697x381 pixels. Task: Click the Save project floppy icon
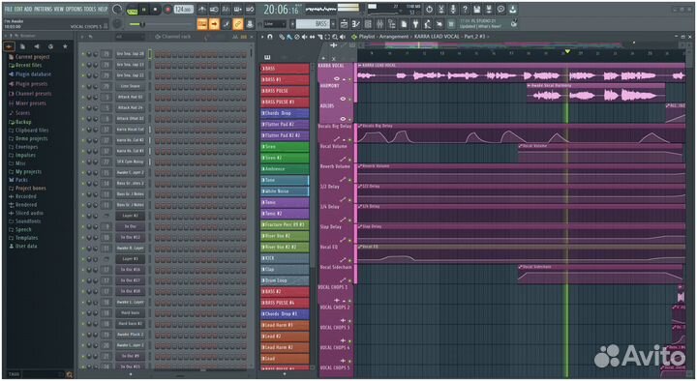pos(477,10)
